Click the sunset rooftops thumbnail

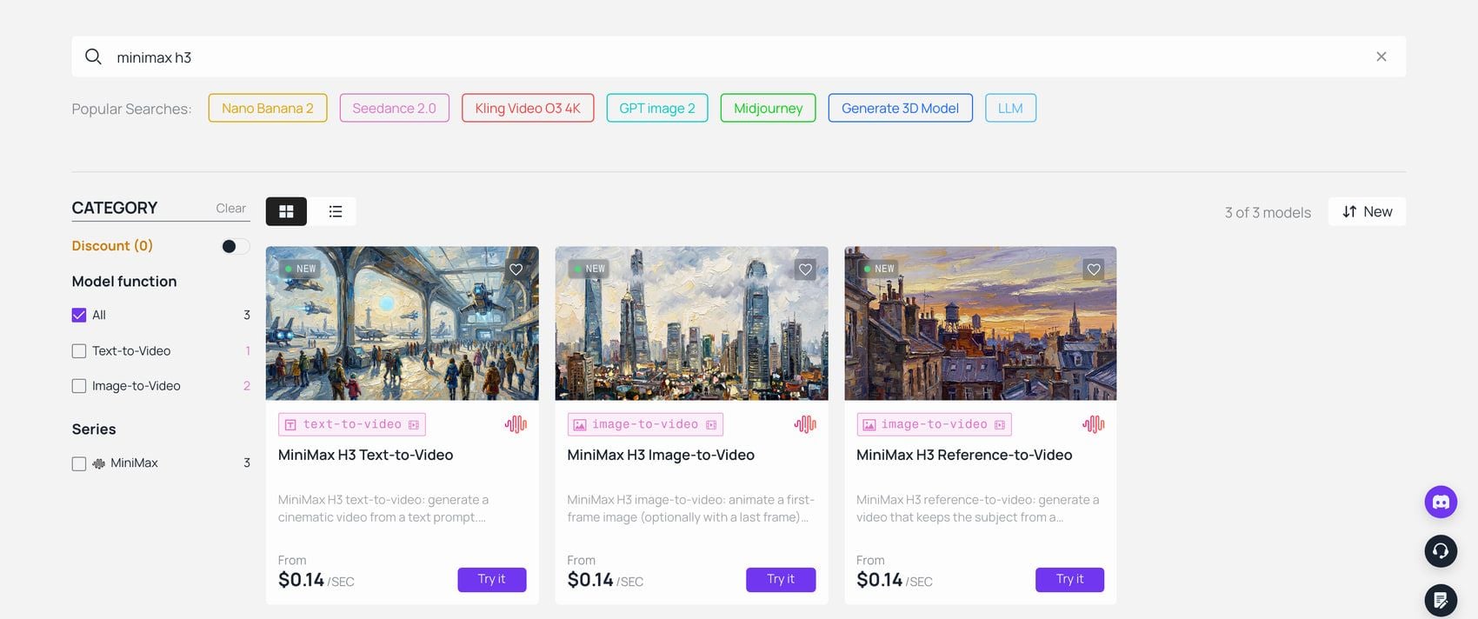981,323
